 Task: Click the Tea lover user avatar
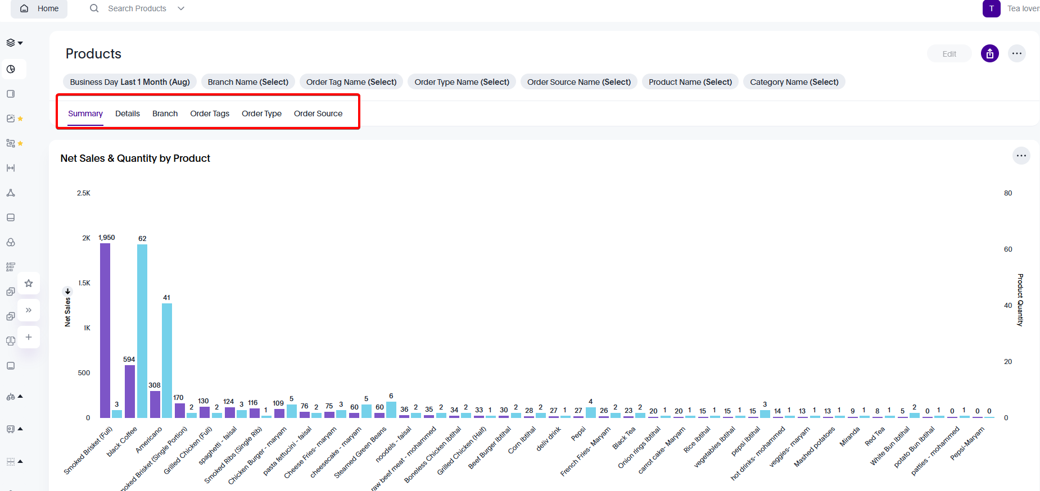(991, 8)
